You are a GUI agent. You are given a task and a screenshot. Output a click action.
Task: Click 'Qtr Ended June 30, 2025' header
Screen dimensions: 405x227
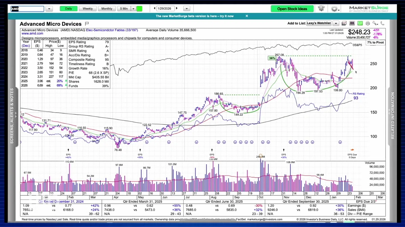tap(224, 201)
